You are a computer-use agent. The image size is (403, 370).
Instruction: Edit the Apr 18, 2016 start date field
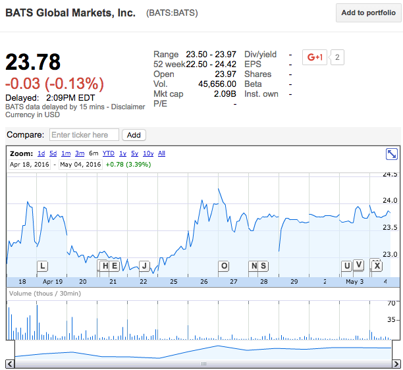point(29,165)
